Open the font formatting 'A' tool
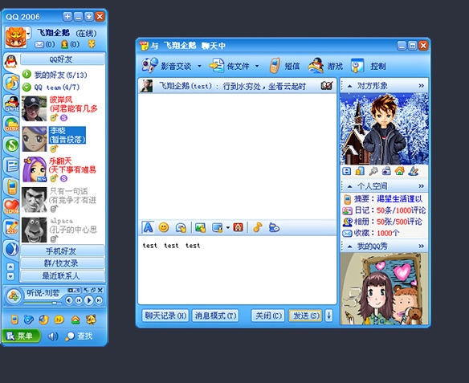The width and height of the screenshot is (469, 383). point(148,227)
